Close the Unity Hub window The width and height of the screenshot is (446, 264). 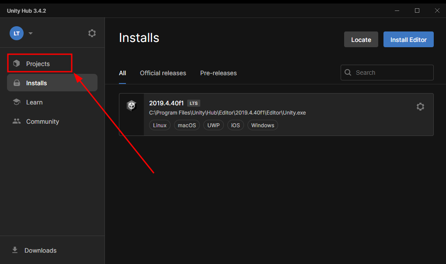pos(437,10)
